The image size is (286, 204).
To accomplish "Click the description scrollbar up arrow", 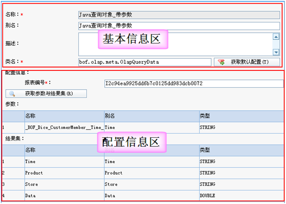I will click(x=276, y=37).
